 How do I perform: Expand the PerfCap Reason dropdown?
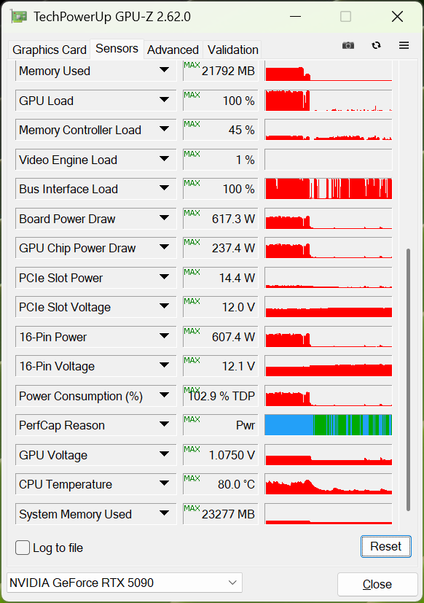click(x=165, y=425)
